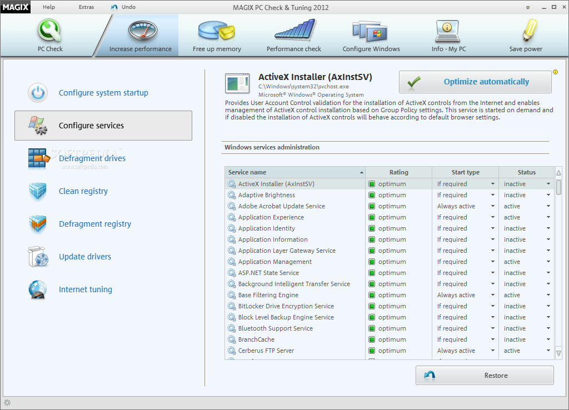Click the Undo arrow icon

114,7
